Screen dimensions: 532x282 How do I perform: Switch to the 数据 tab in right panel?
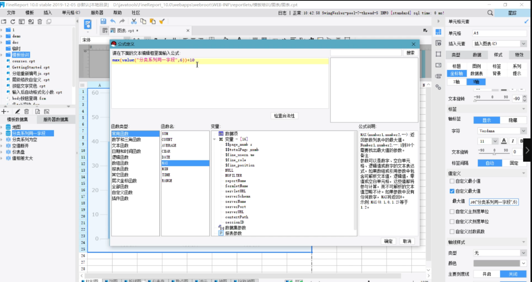tap(477, 55)
